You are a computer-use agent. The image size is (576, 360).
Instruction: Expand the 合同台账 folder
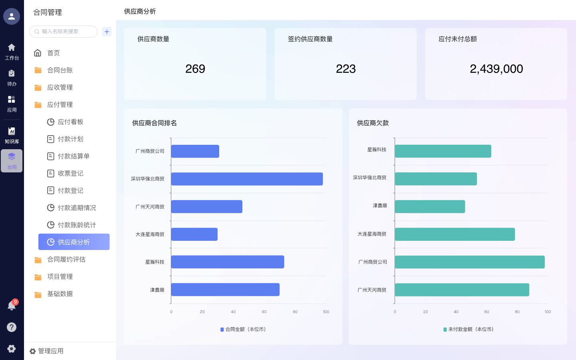coord(60,70)
